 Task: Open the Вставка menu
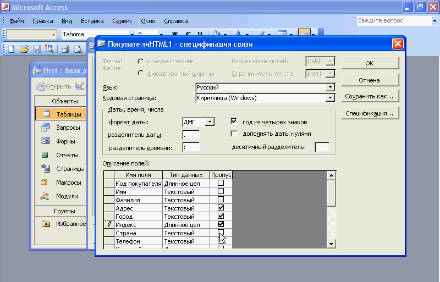tap(92, 21)
